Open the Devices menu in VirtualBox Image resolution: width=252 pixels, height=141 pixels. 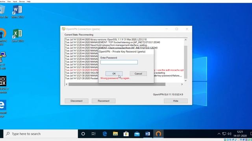[22, 2]
